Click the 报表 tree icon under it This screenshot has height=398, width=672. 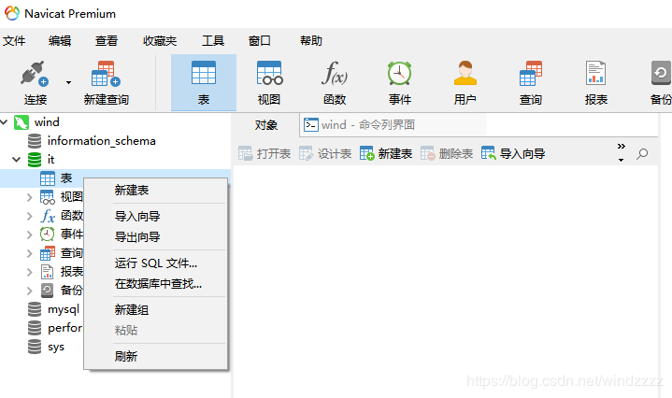tap(47, 272)
